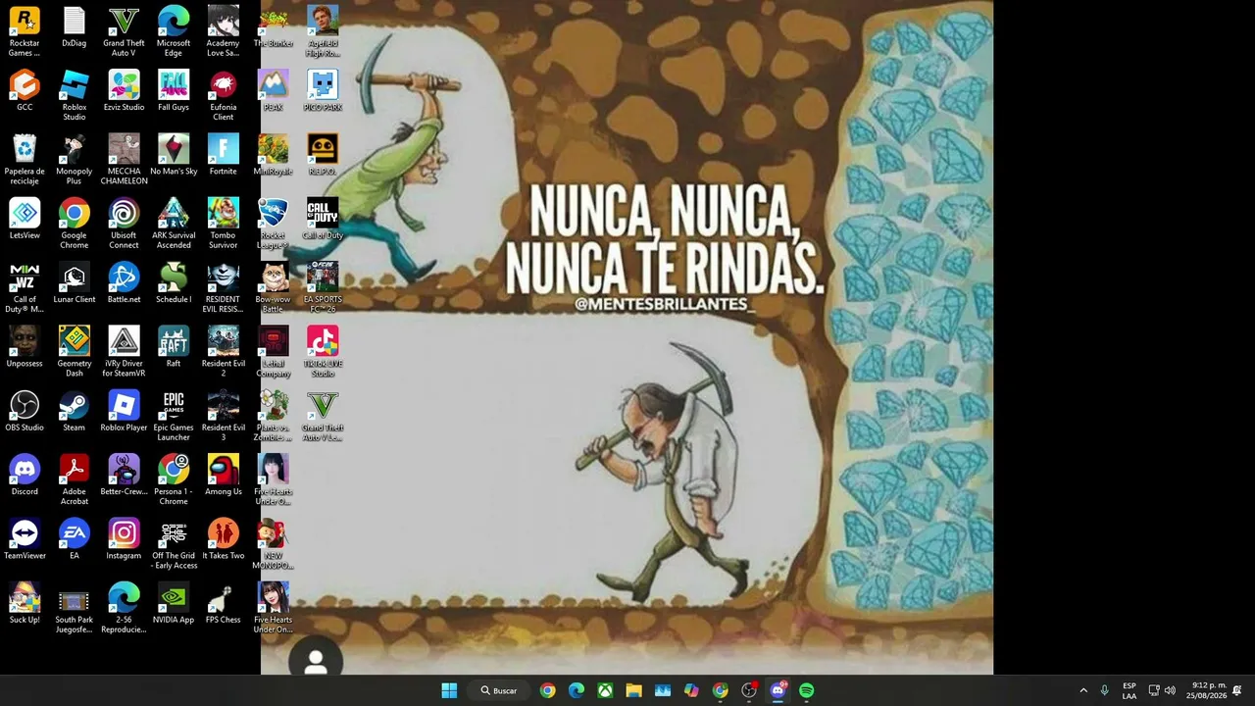Select the Battle.net shortcut
Screen dimensions: 1255x706
(x=124, y=283)
